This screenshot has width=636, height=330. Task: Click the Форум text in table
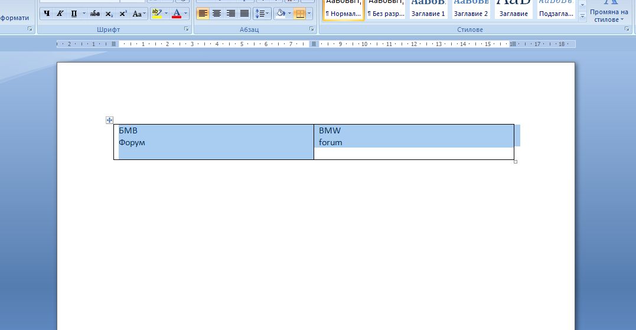[x=132, y=143]
